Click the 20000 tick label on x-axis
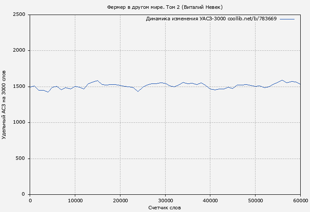 (x=120, y=201)
